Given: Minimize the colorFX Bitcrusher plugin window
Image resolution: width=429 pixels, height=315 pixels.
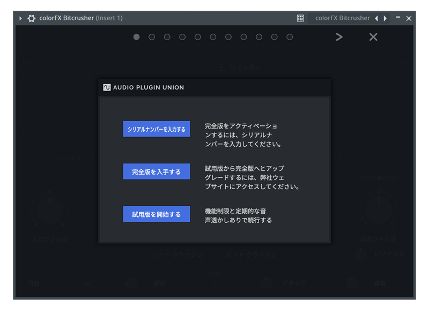Looking at the screenshot, I should pos(398,18).
